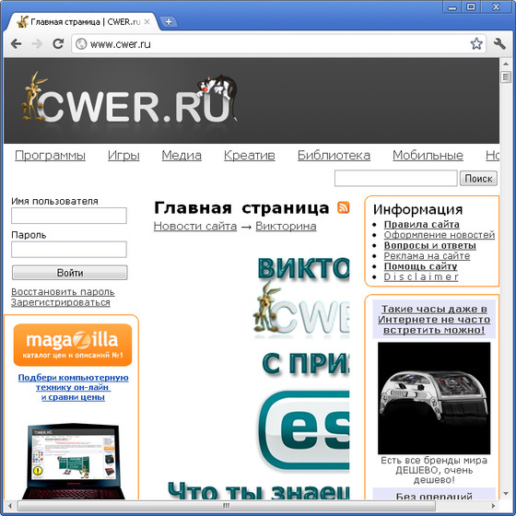Click the Поиск search button

coord(478,179)
